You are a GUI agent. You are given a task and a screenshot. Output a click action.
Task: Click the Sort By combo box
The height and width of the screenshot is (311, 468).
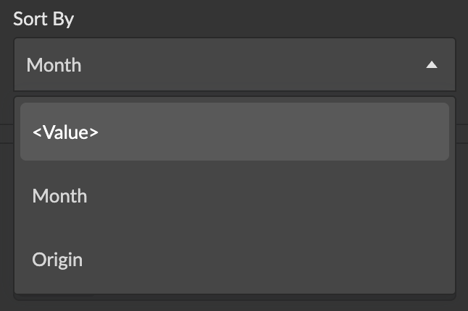coord(234,65)
